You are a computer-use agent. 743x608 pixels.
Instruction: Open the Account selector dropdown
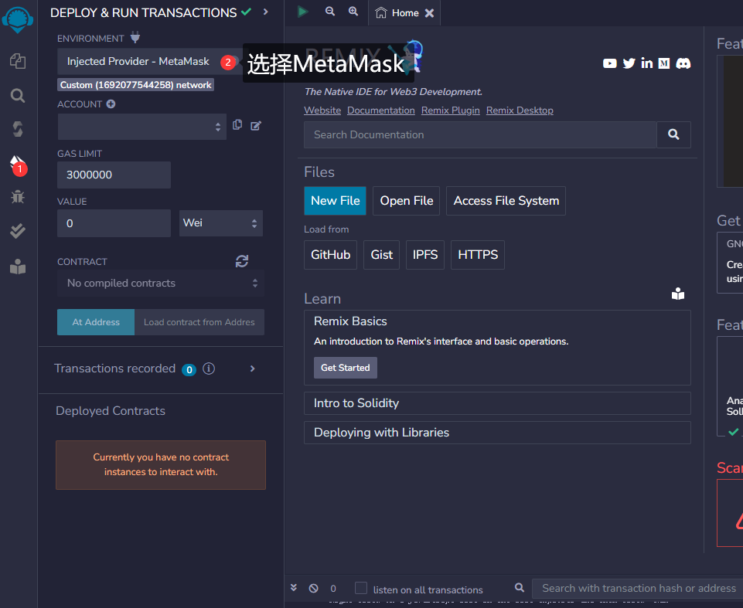click(141, 127)
